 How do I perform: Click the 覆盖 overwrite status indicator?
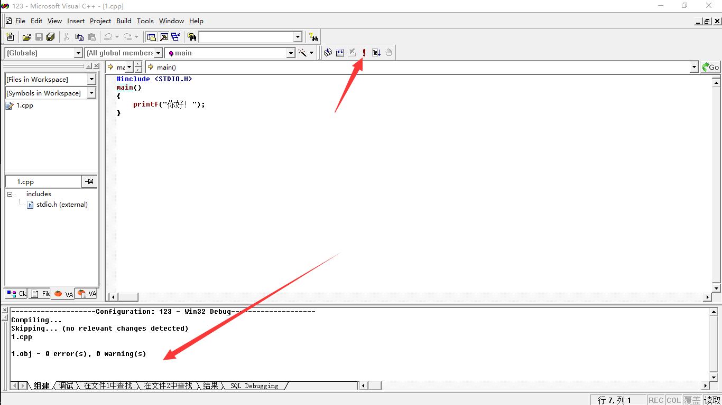(692, 400)
